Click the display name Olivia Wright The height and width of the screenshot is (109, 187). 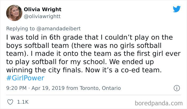pos(43,9)
